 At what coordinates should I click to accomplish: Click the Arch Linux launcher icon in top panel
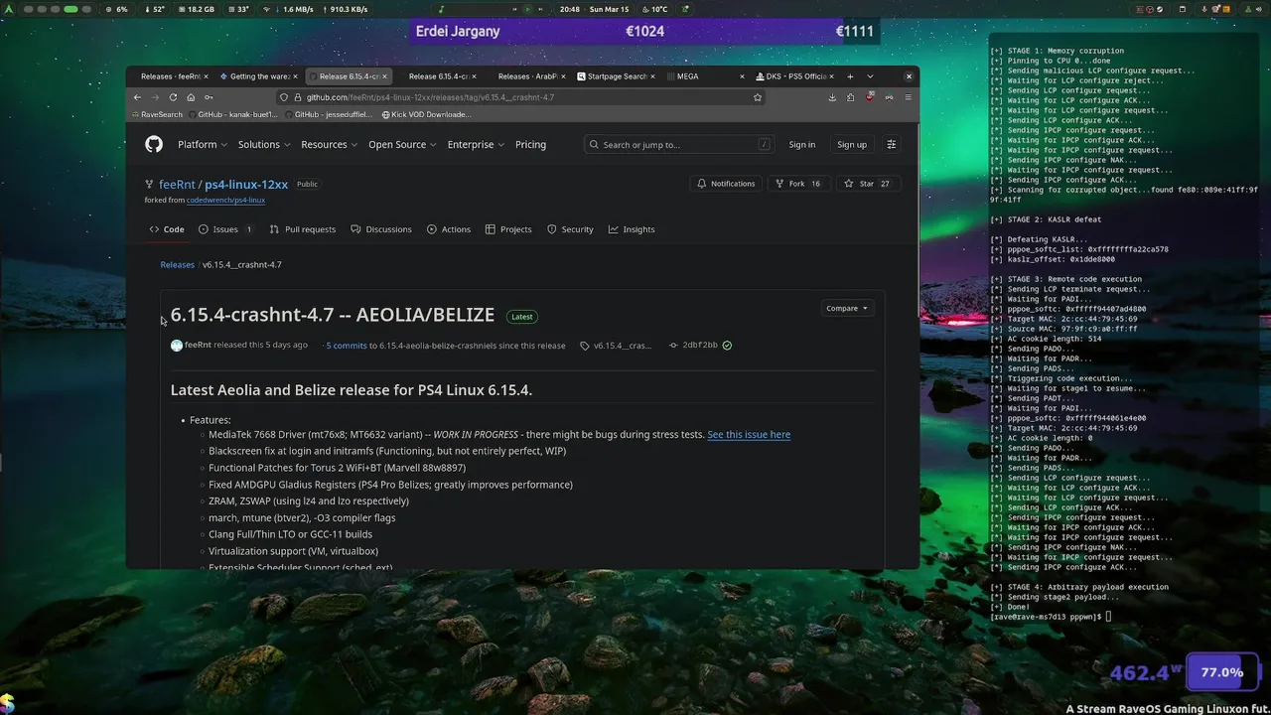click(x=9, y=9)
